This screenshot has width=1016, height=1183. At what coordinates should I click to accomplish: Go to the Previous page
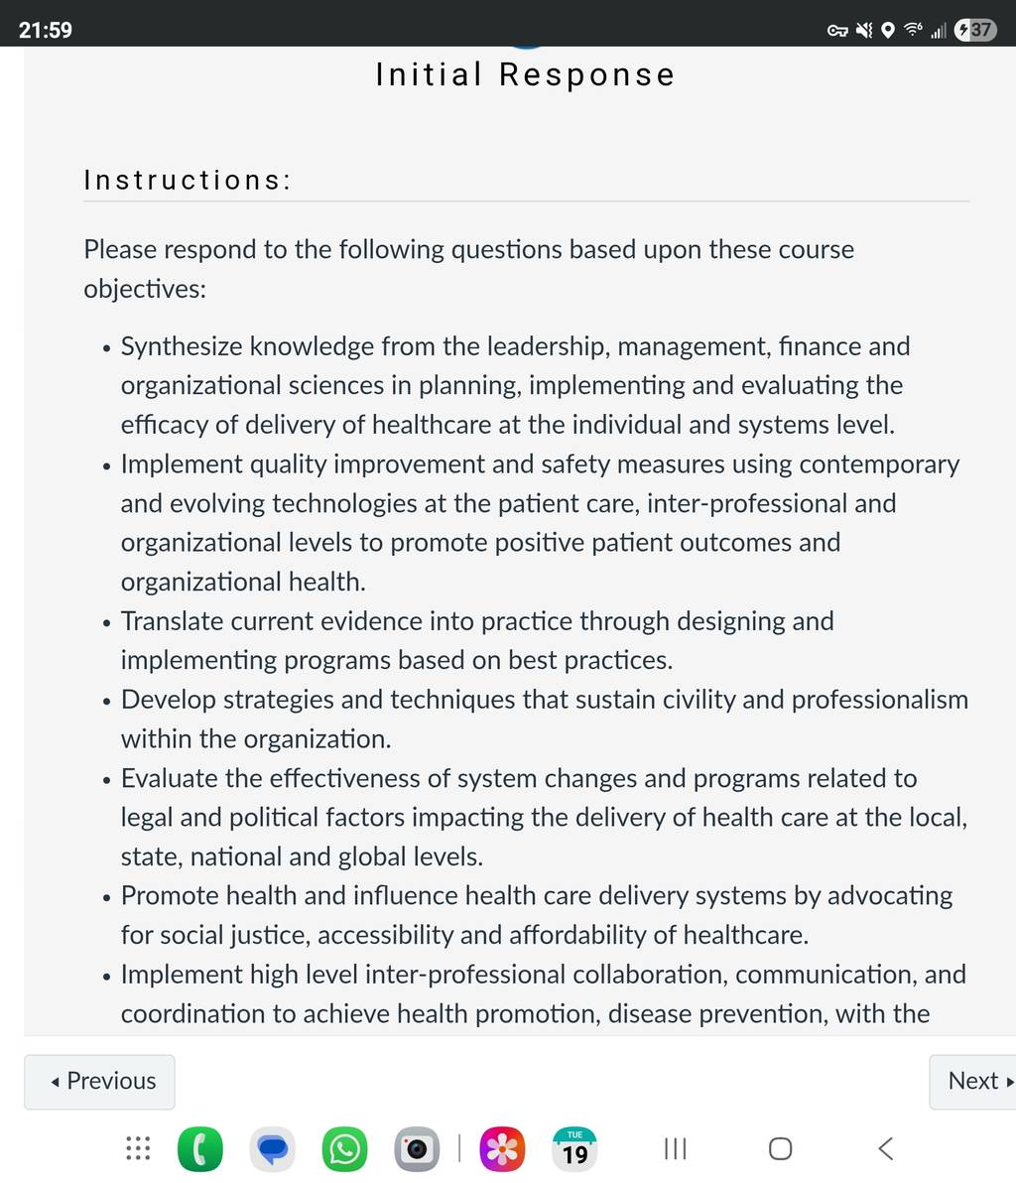click(x=99, y=1081)
